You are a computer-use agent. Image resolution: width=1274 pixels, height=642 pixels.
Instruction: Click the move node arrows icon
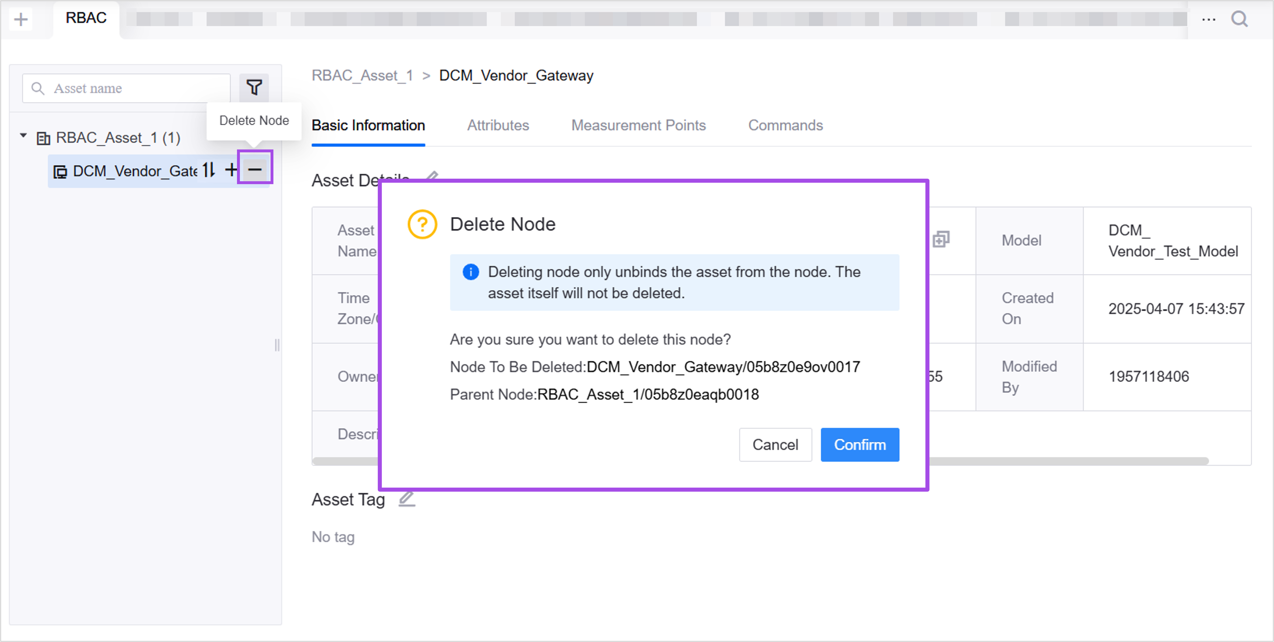pos(209,170)
